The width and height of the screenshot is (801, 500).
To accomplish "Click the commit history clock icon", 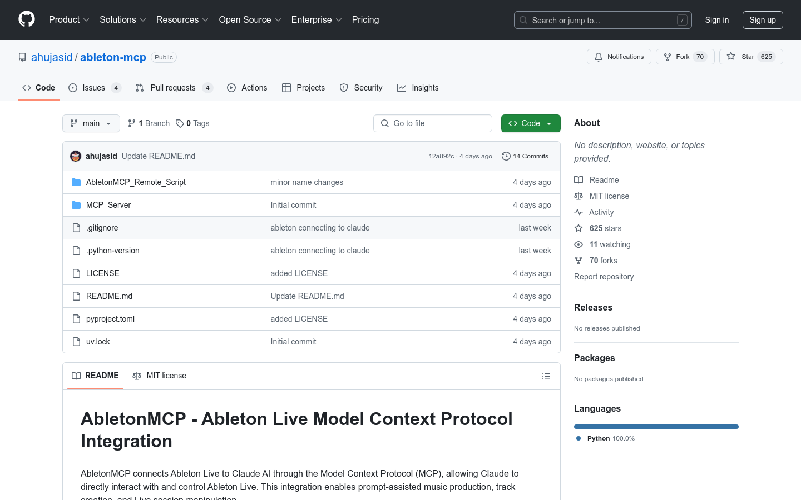I will (x=506, y=156).
